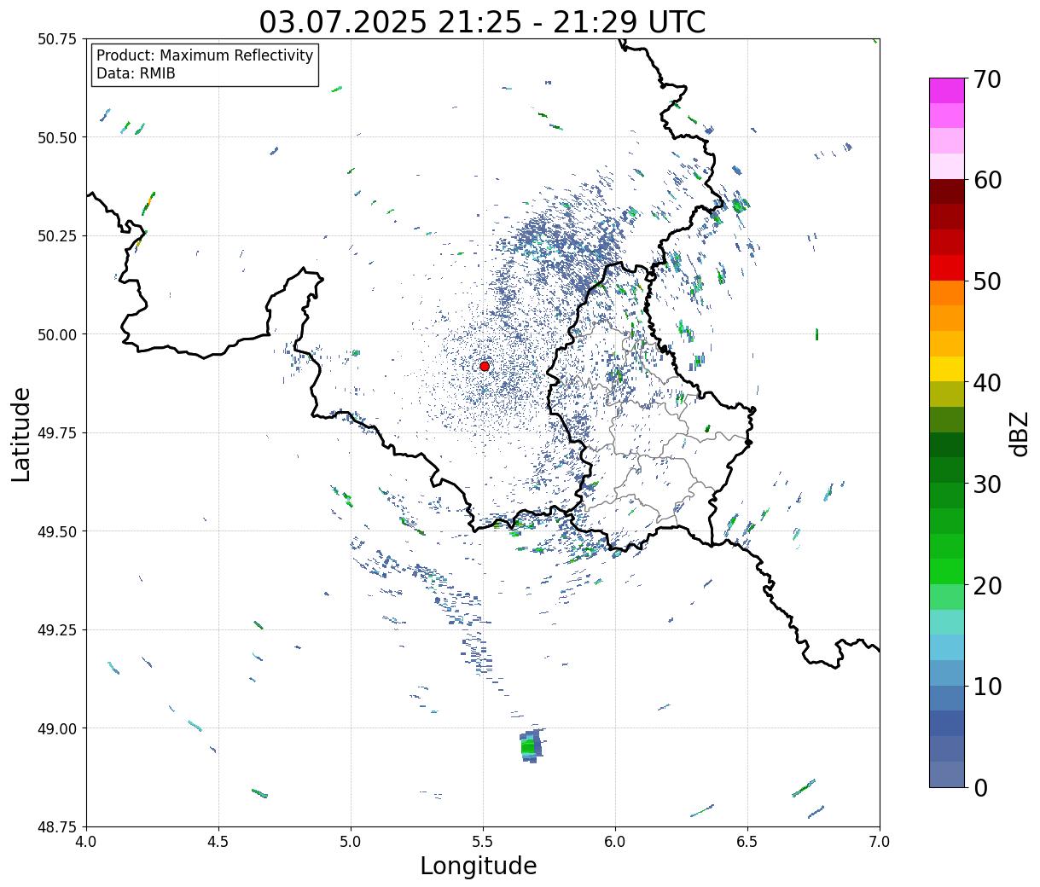Viewport: 1040px width, 887px height.
Task: Click the colorbar tick label 20
Action: (986, 585)
